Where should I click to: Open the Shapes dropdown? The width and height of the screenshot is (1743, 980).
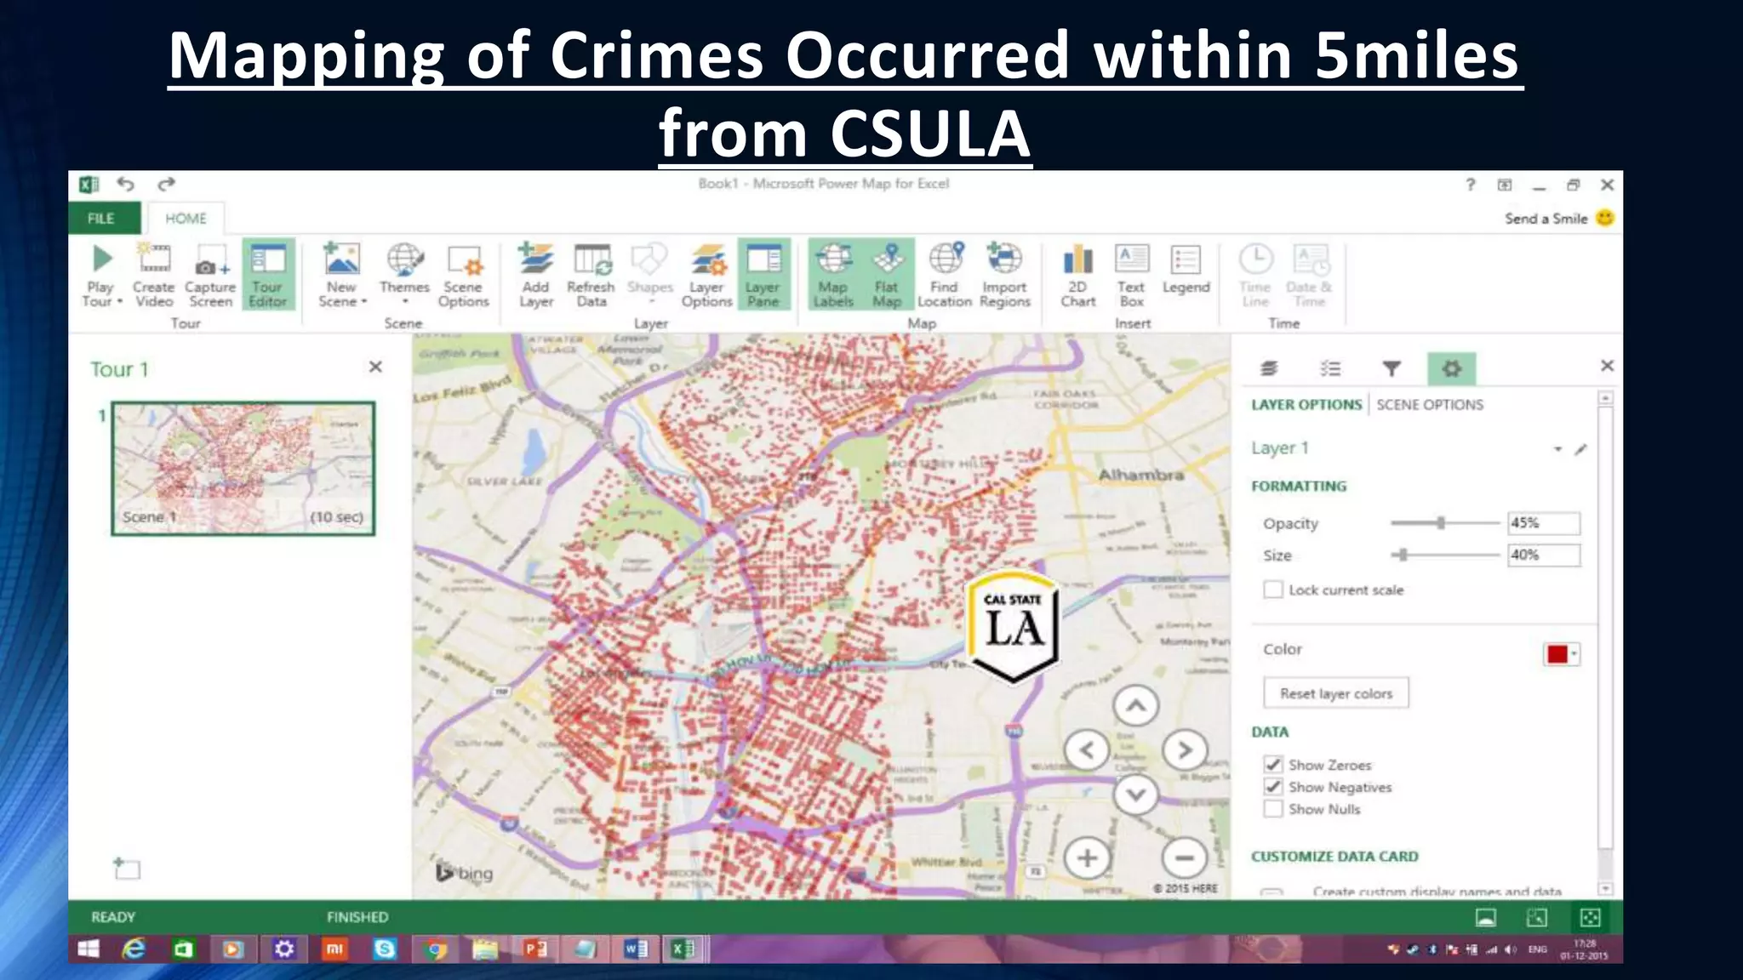coord(650,301)
